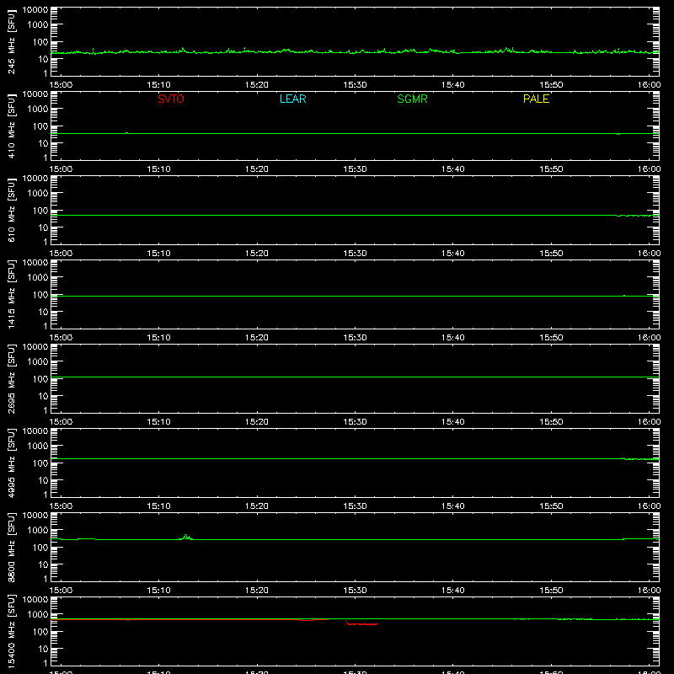
Task: Click the 245 MHz [SFU] axis label
Action: (12, 41)
